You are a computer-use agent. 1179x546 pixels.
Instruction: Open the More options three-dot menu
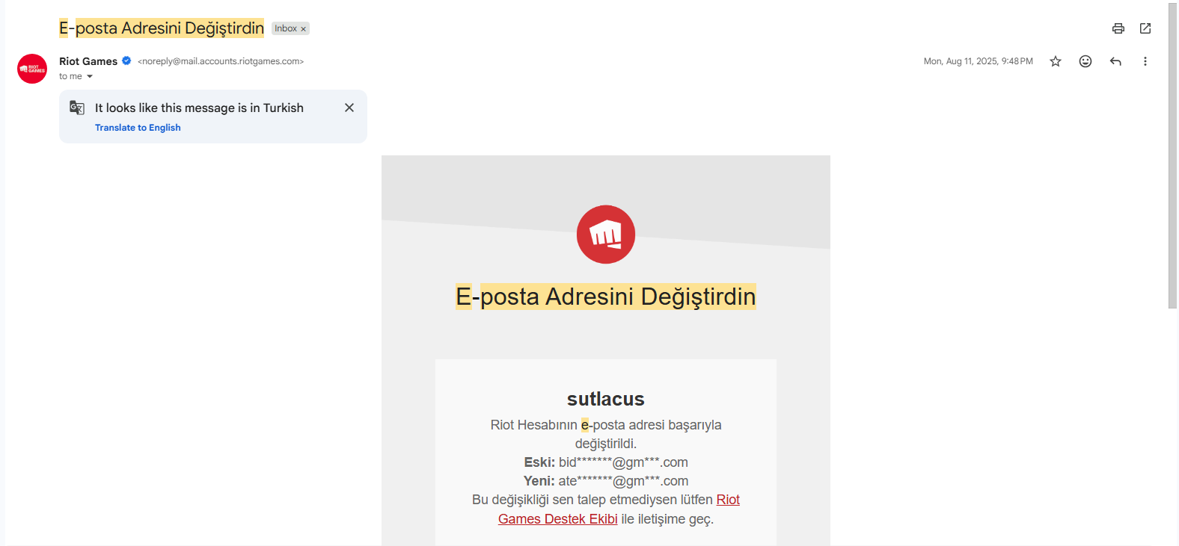click(1145, 61)
